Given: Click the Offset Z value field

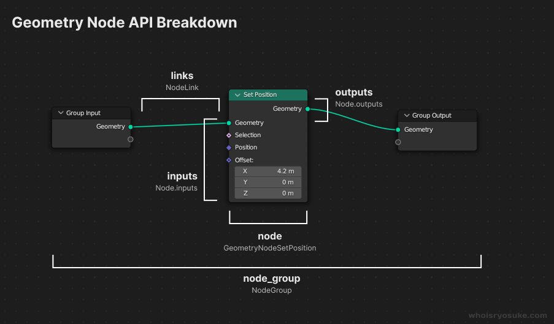Looking at the screenshot, I should (268, 193).
